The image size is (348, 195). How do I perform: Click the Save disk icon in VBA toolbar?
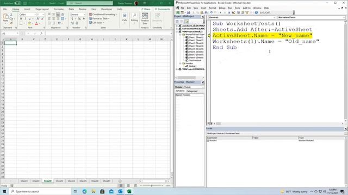coord(189,12)
